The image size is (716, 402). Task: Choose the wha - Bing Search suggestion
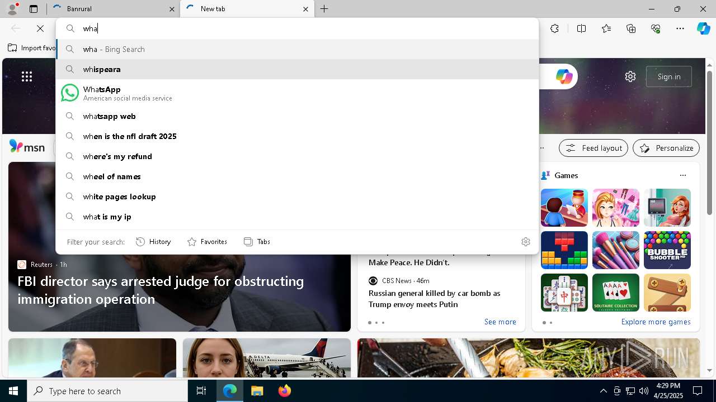coord(297,49)
